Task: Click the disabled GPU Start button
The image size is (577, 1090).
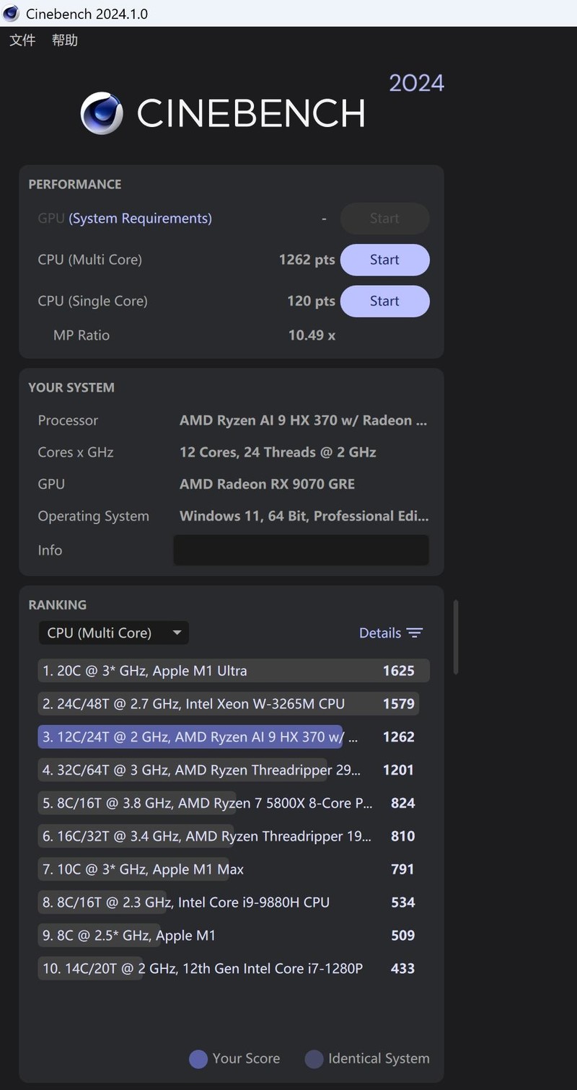Action: pos(384,218)
